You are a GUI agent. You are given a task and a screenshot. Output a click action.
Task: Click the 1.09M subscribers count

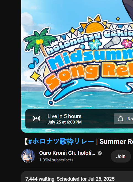coord(56,160)
